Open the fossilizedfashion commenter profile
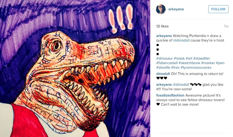This screenshot has height=137, width=233. coord(170,95)
